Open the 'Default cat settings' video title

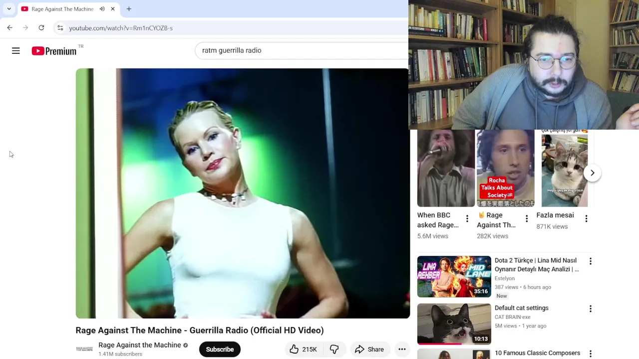(522, 308)
